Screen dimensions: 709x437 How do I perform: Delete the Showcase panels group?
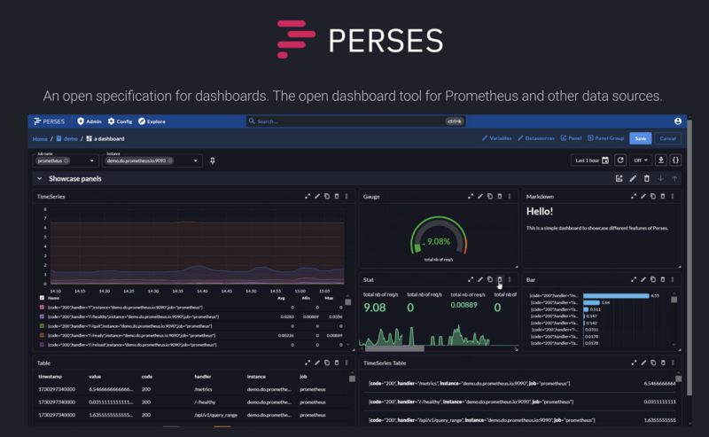pyautogui.click(x=647, y=179)
